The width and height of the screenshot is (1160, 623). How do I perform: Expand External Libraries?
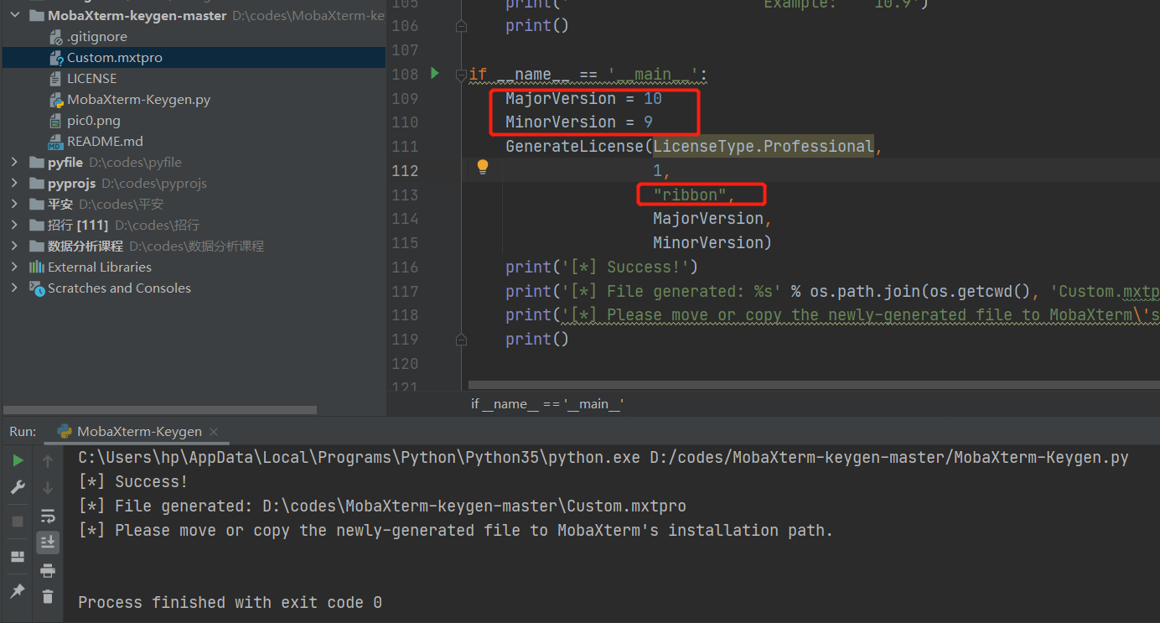(13, 267)
